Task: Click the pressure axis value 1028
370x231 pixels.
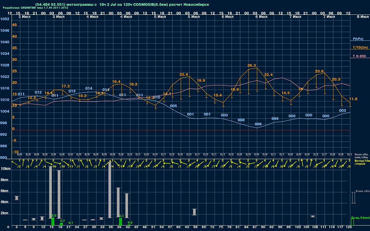Action: coord(5,65)
